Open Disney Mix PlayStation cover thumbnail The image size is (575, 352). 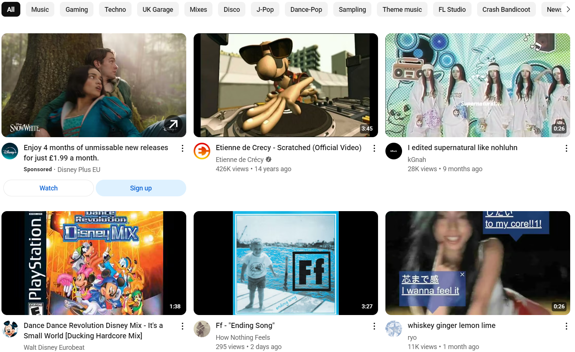coord(94,263)
